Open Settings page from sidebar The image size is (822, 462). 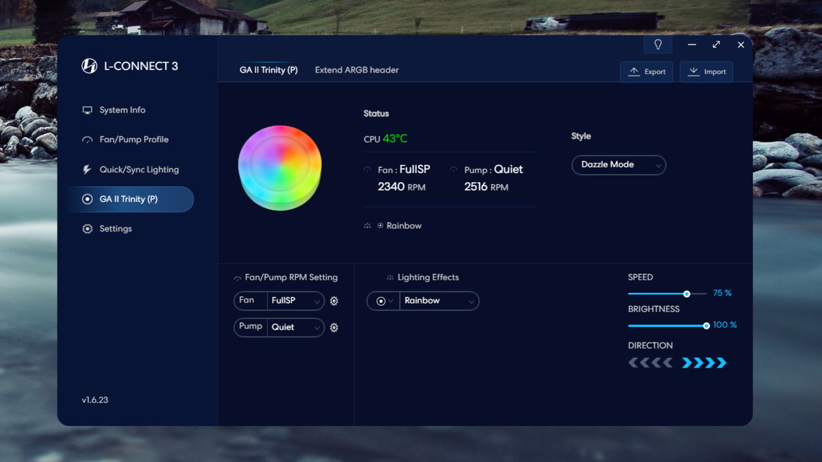(x=115, y=229)
